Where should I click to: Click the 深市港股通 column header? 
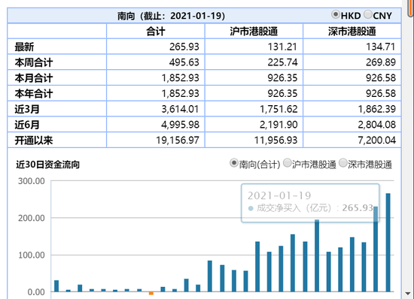click(352, 31)
